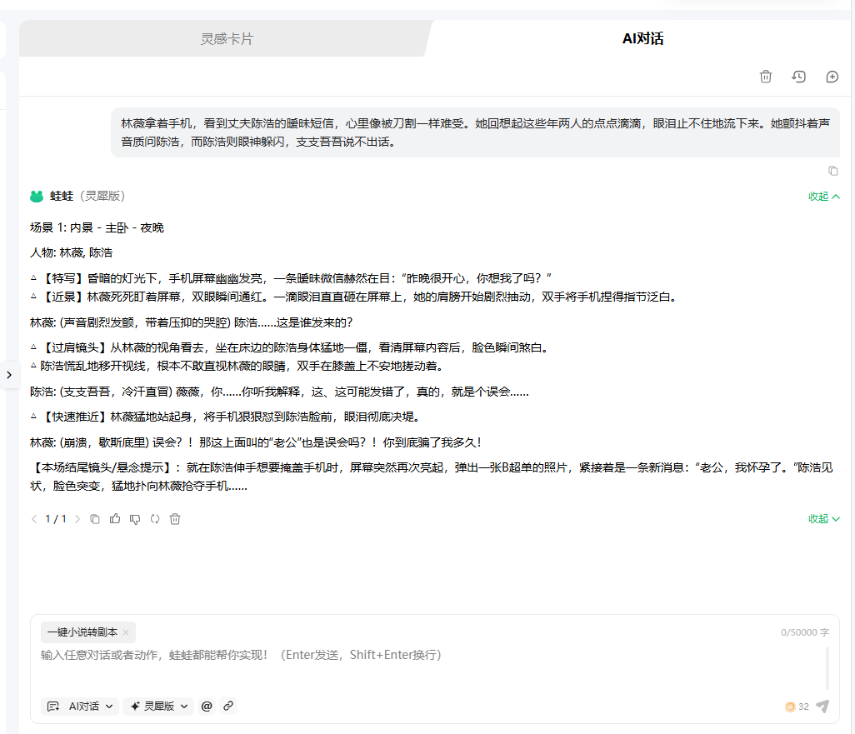Screen dimensions: 855x734
Task: Open the AI对话 mode dropdown
Action: point(80,707)
